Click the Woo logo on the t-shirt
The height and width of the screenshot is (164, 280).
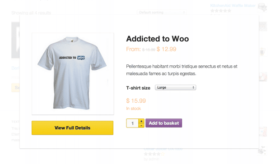(81, 58)
